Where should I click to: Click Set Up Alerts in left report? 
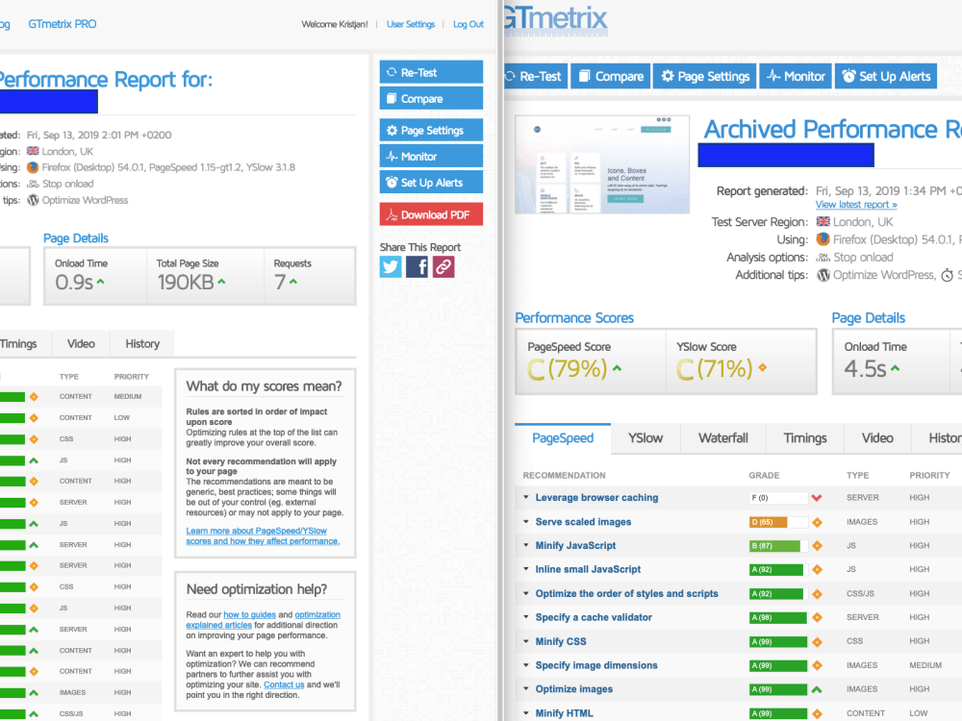[x=431, y=182]
